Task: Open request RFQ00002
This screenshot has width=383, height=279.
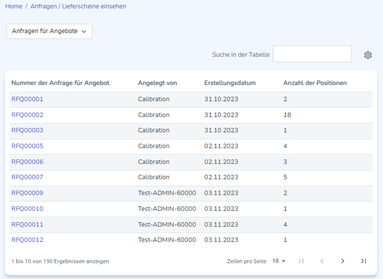Action: [x=27, y=115]
